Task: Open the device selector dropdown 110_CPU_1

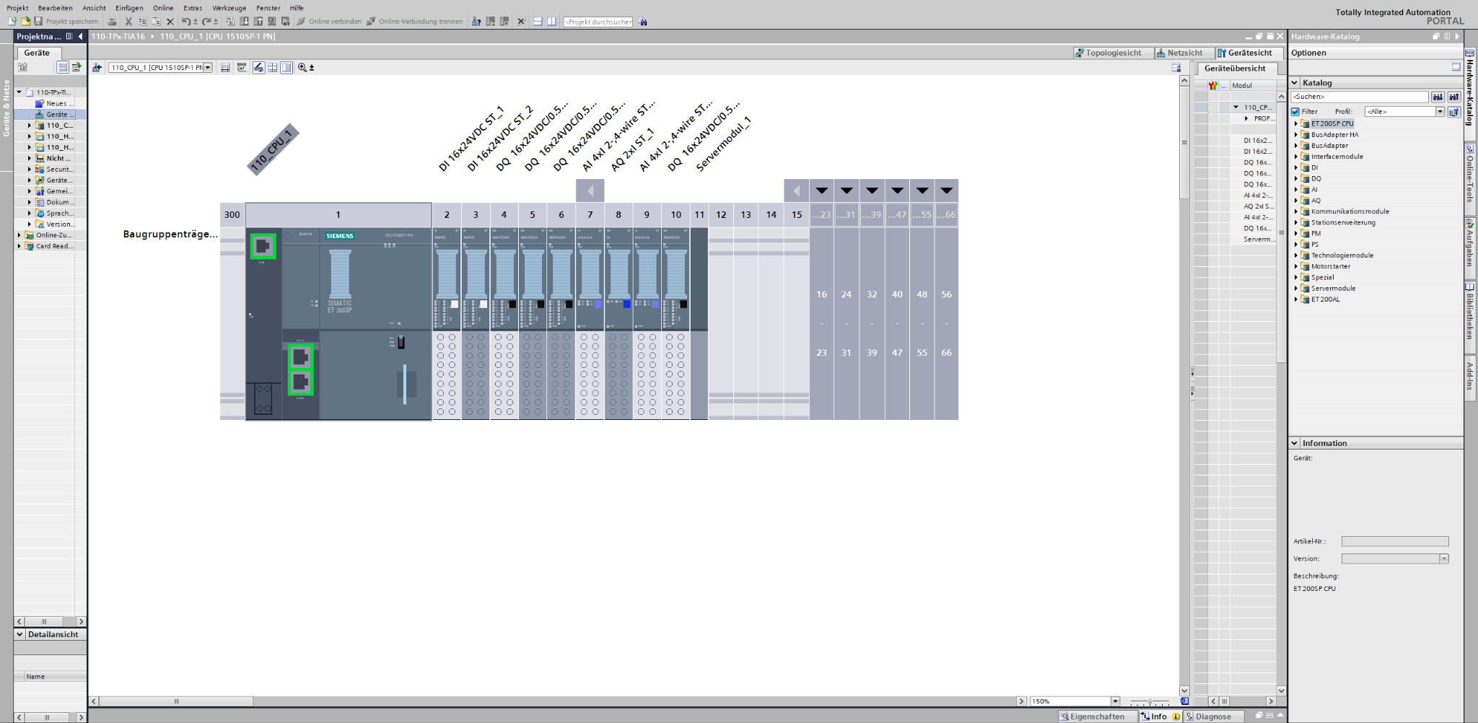Action: (208, 67)
